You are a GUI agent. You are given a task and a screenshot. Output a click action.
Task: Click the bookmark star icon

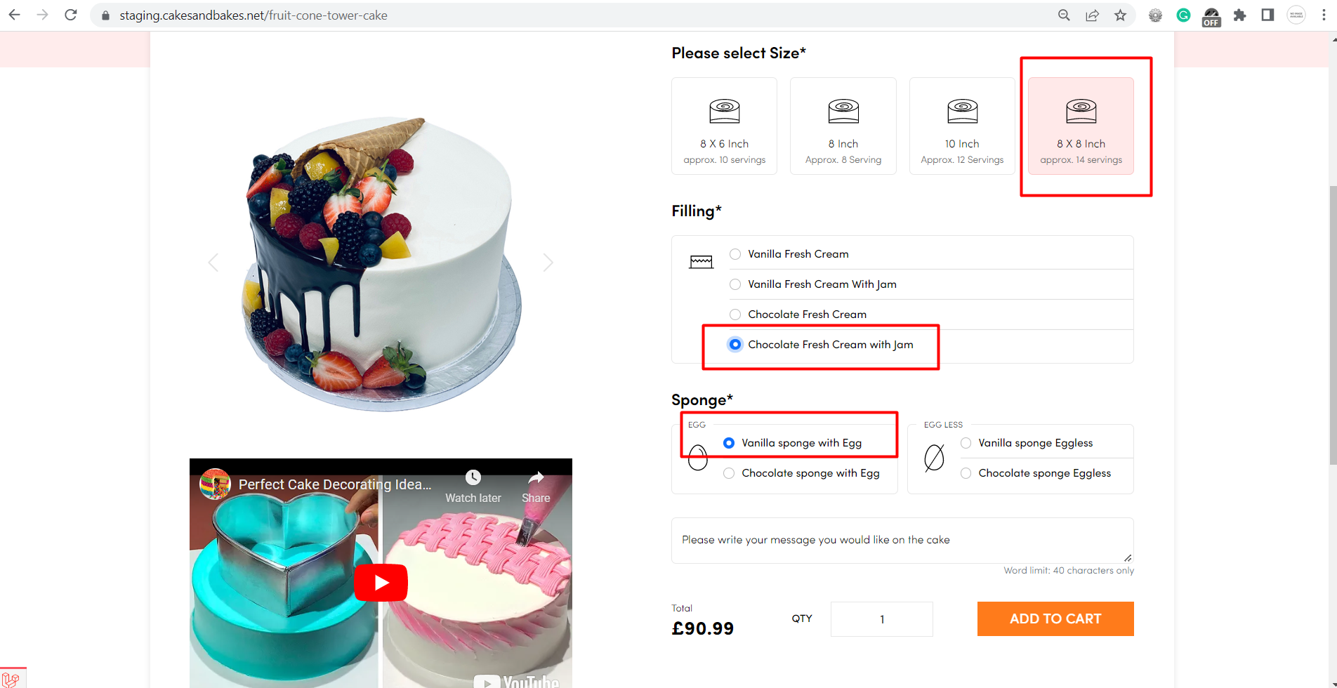1120,15
